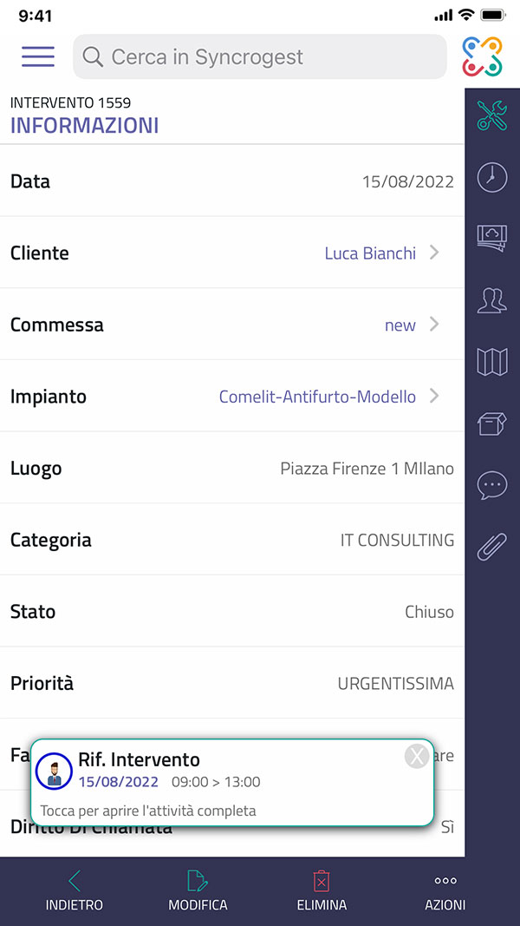
Task: Expand the Commessa row chevron
Action: 435,325
